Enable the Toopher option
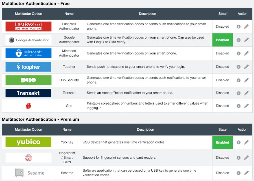Image resolution: width=254 pixels, height=181 pixels. point(222,67)
